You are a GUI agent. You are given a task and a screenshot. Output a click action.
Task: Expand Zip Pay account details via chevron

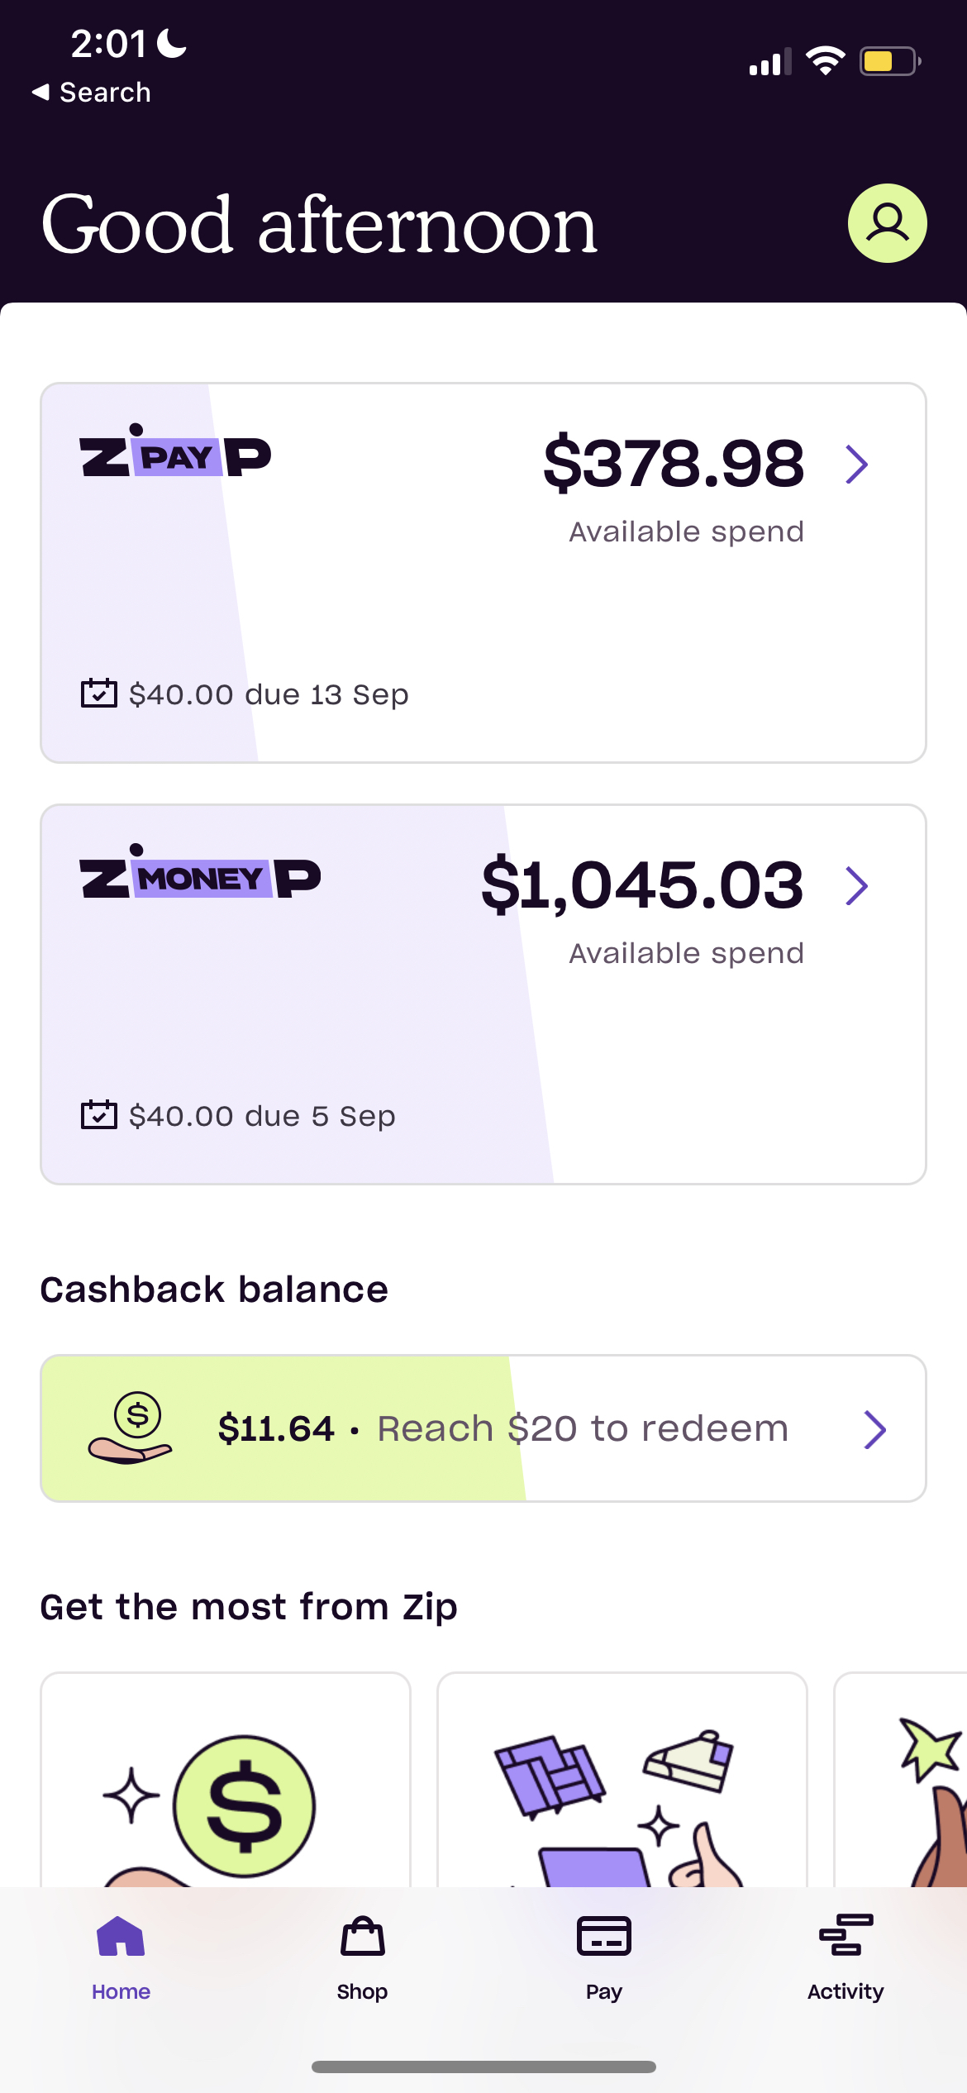coord(857,465)
